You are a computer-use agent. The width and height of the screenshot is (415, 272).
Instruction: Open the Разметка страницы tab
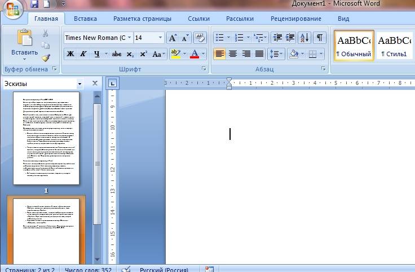[x=142, y=19]
